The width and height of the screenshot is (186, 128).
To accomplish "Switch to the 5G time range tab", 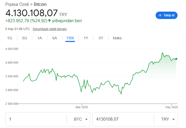I will [25, 38].
